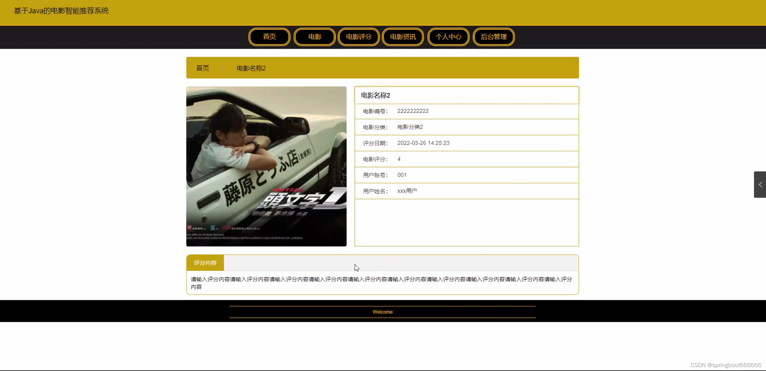Click the user account value 001
This screenshot has width=766, height=371.
402,175
